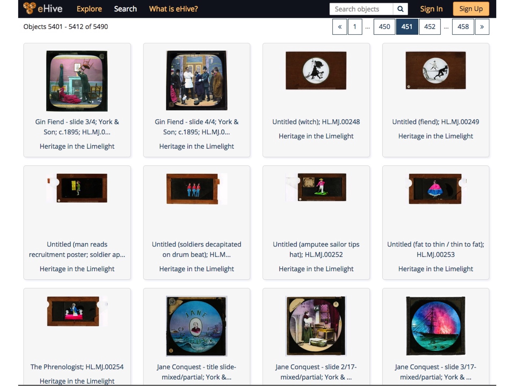515x386 pixels.
Task: Go to first page 1
Action: [355, 27]
